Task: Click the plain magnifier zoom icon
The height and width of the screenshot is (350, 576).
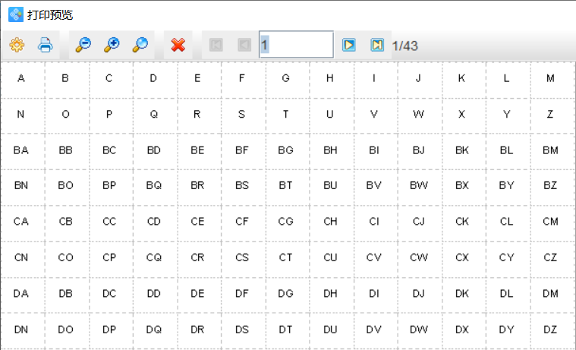Action: point(140,45)
